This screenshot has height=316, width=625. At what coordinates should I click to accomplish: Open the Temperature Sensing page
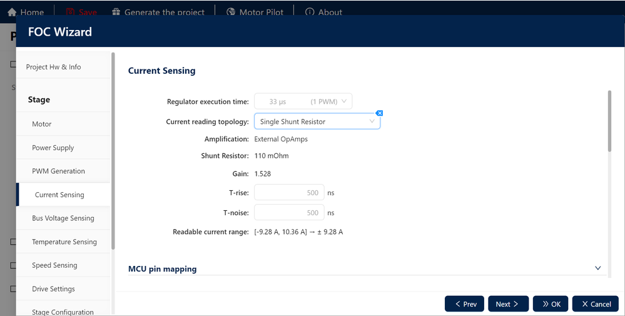coord(63,242)
